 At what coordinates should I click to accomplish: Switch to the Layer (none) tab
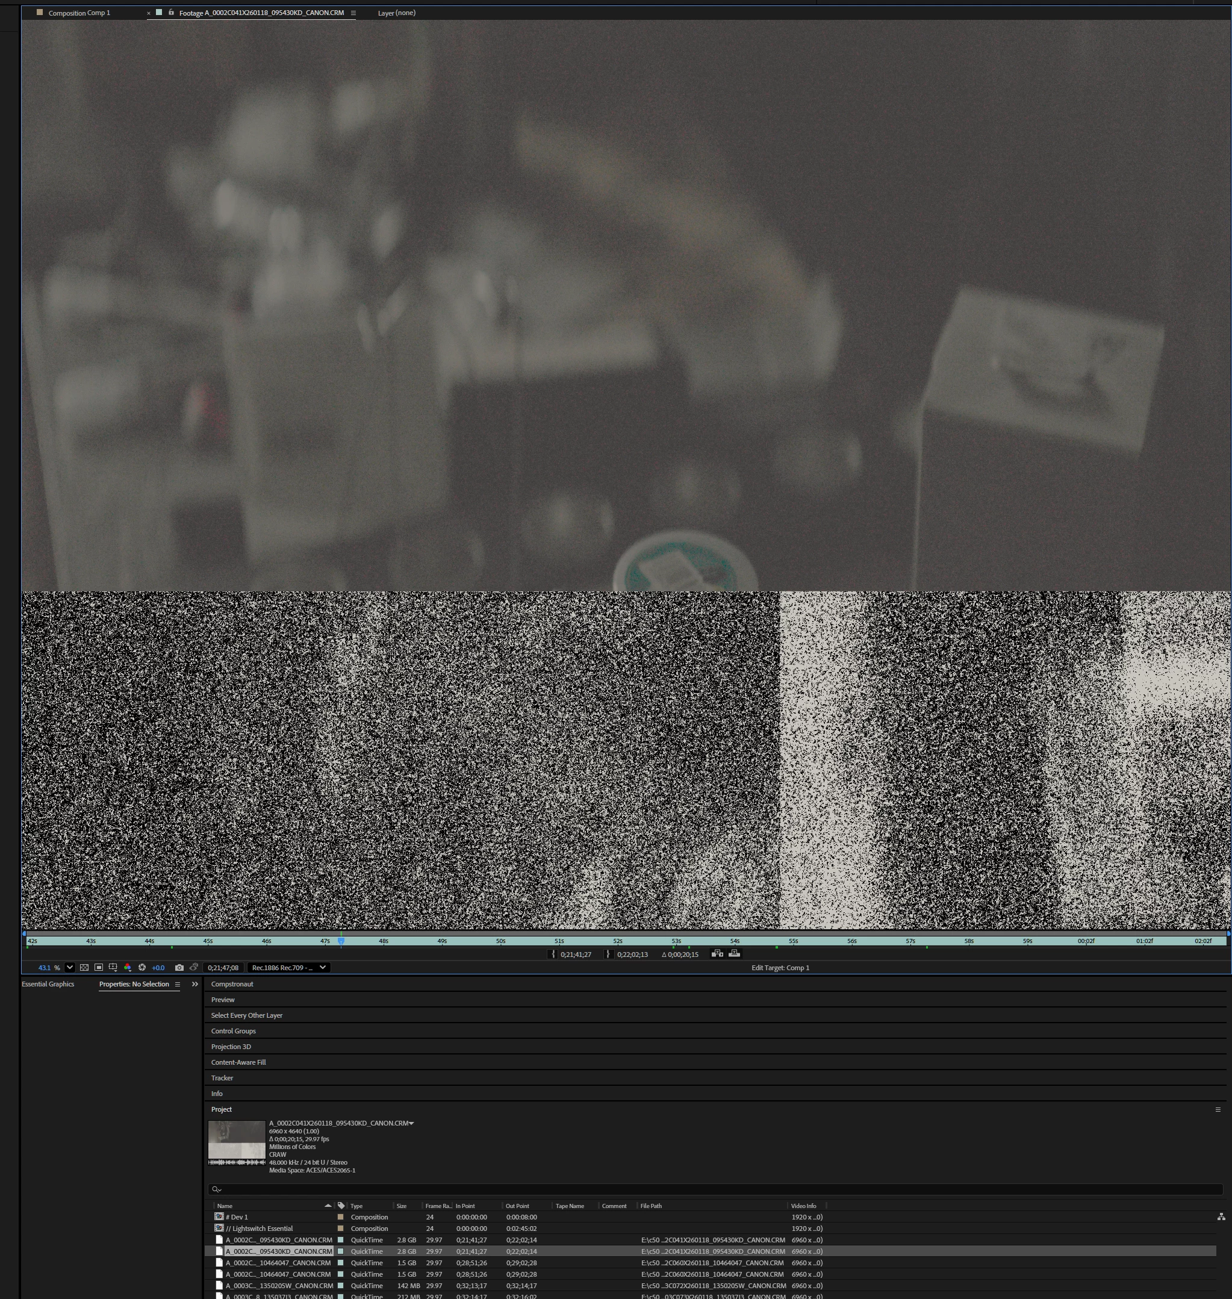[x=397, y=13]
